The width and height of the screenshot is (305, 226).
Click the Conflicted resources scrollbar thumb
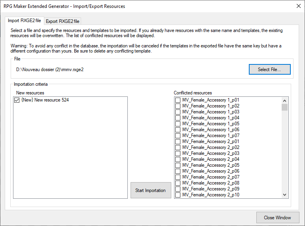[x=284, y=107]
